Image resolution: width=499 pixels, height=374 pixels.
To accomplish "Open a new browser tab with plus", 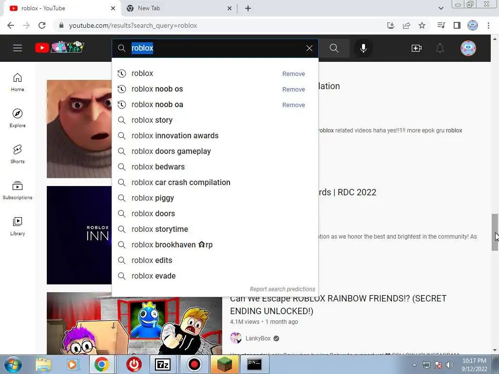I will click(248, 8).
